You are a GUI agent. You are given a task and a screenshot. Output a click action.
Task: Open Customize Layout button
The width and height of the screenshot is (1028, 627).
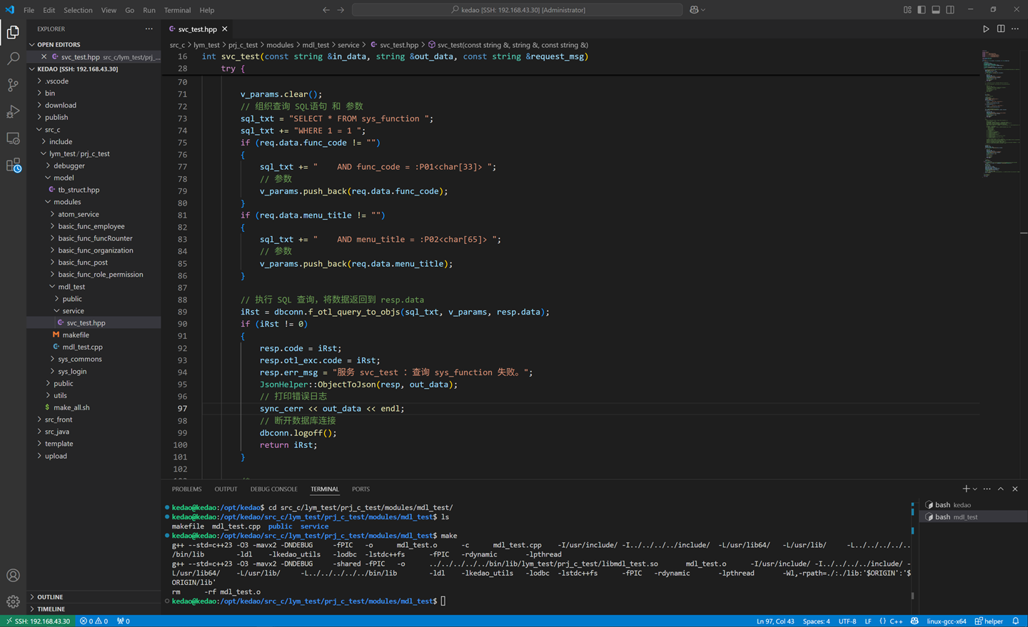click(x=907, y=10)
